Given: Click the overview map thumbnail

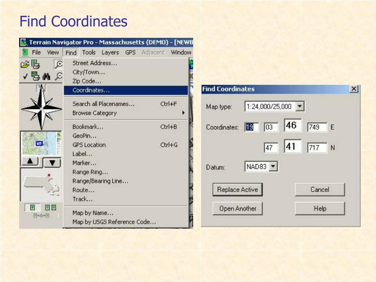Looking at the screenshot, I should point(41,144).
